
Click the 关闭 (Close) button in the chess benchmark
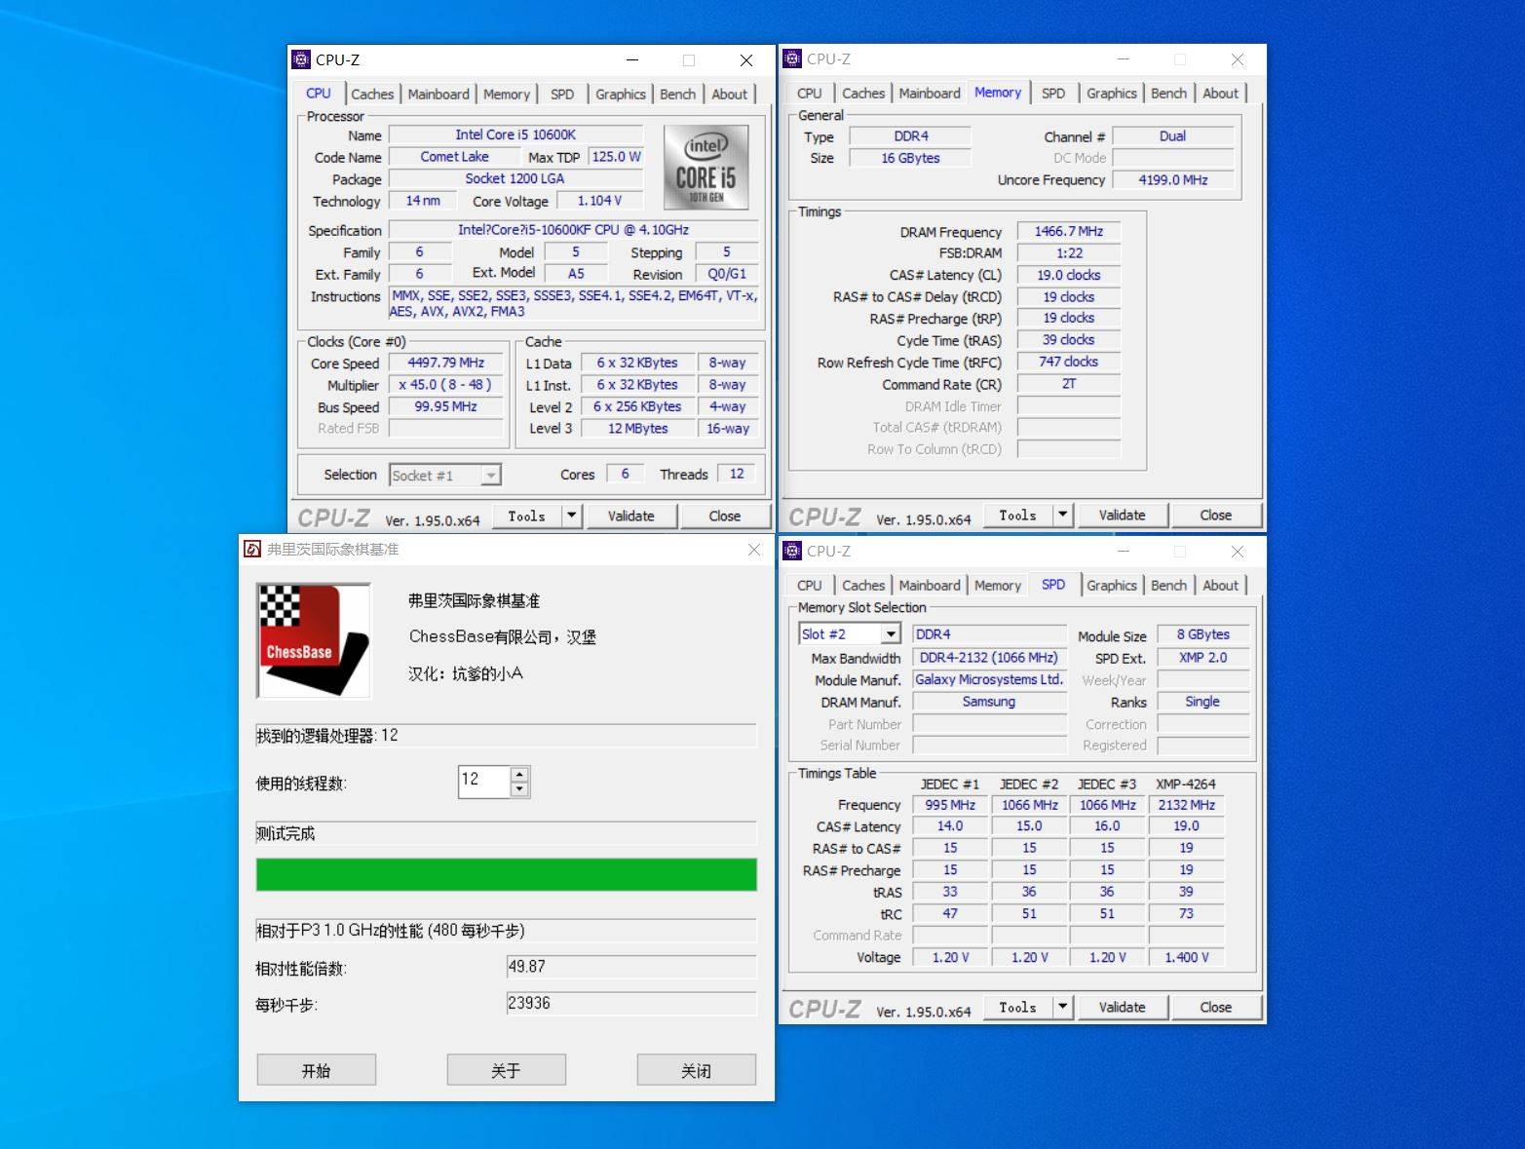pyautogui.click(x=697, y=1070)
